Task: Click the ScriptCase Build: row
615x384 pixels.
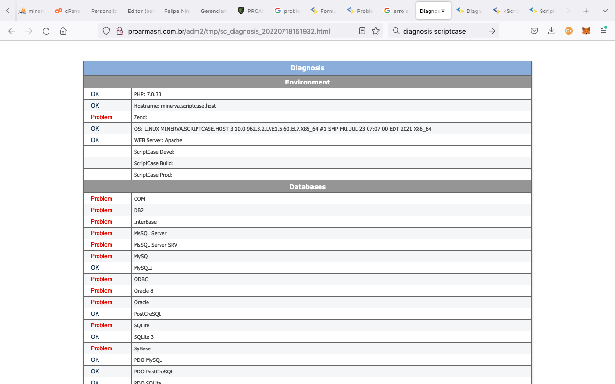Action: pos(307,163)
